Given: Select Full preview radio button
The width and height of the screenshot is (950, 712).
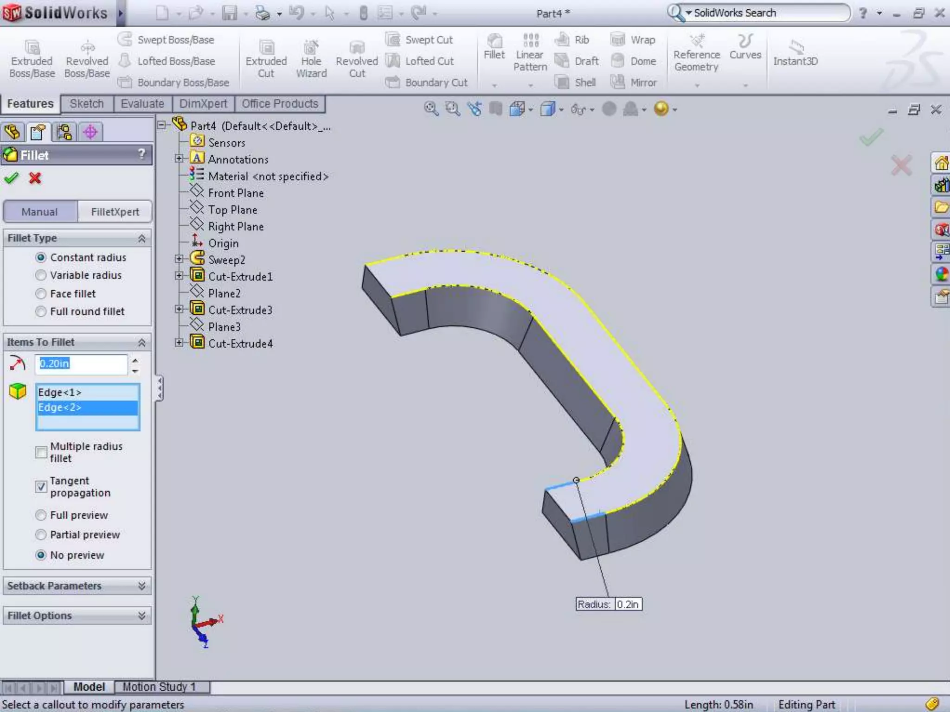Looking at the screenshot, I should [x=41, y=515].
